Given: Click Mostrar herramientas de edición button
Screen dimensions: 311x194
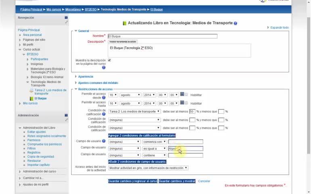Looking at the screenshot, I should 123,42.
